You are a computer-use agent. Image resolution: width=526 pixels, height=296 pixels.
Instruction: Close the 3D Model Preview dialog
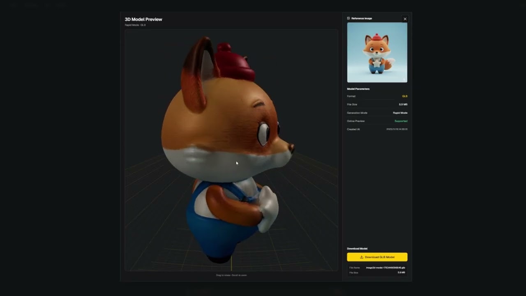point(405,19)
